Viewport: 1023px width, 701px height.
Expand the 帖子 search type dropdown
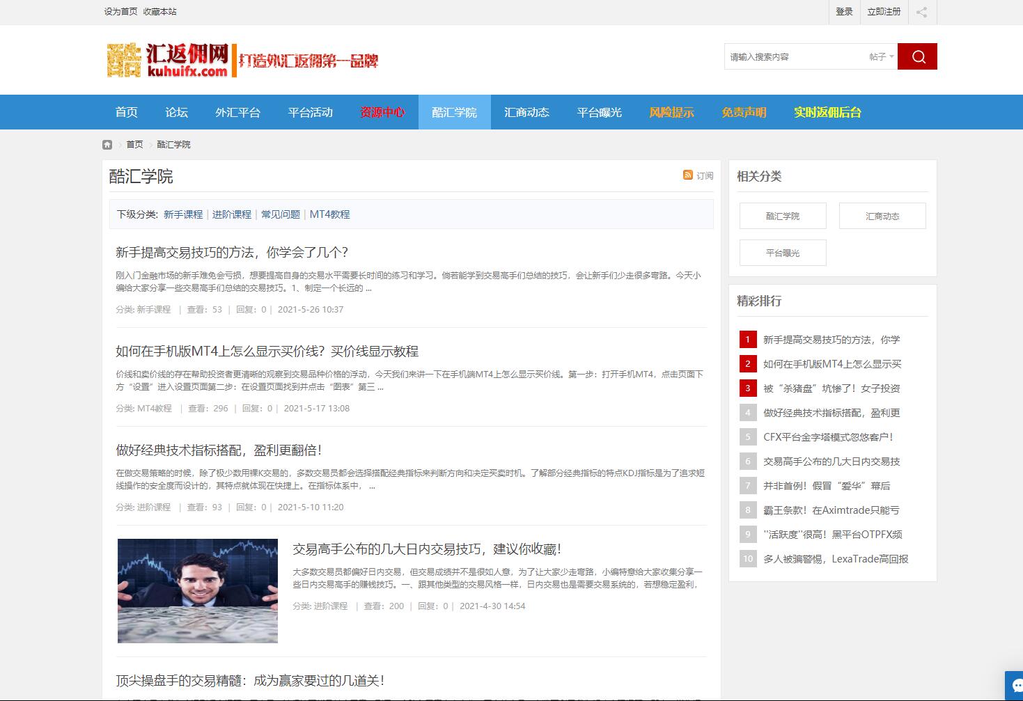(x=881, y=56)
